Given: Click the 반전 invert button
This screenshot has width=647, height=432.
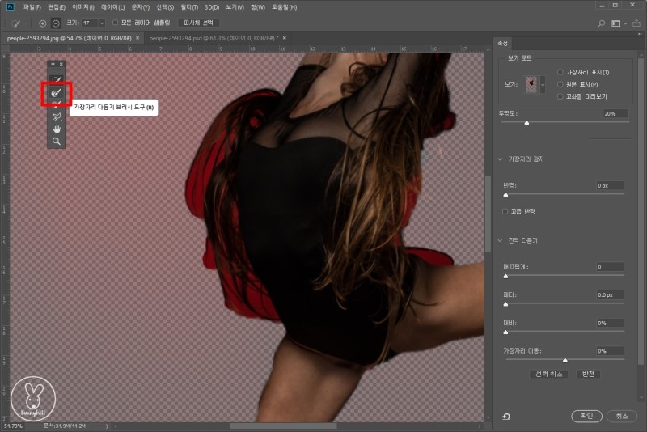Looking at the screenshot, I should click(588, 374).
